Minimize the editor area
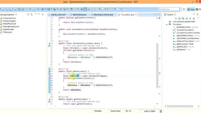201x113 pixels. 155,14
